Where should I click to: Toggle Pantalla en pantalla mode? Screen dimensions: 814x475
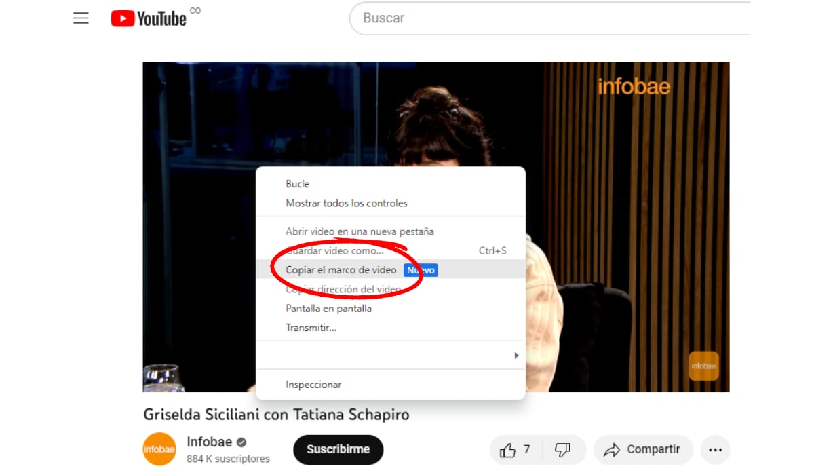[328, 309]
